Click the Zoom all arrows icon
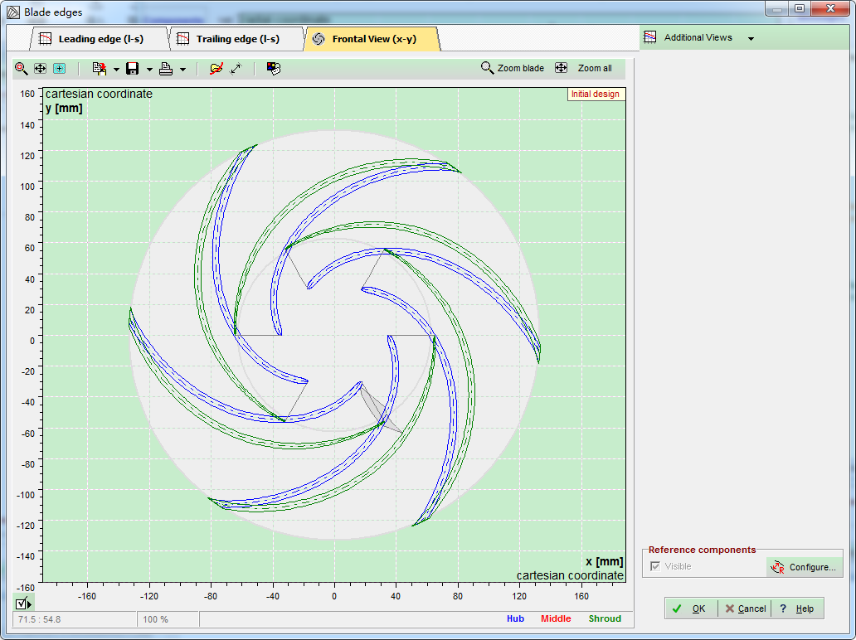Viewport: 856px width, 640px height. (562, 68)
